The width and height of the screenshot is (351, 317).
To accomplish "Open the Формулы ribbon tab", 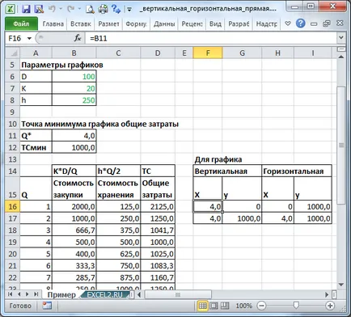I will pyautogui.click(x=137, y=24).
